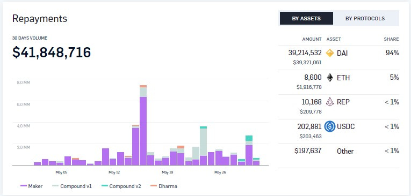Select the teal Compound v2 segment near 4.0 MM

point(203,127)
